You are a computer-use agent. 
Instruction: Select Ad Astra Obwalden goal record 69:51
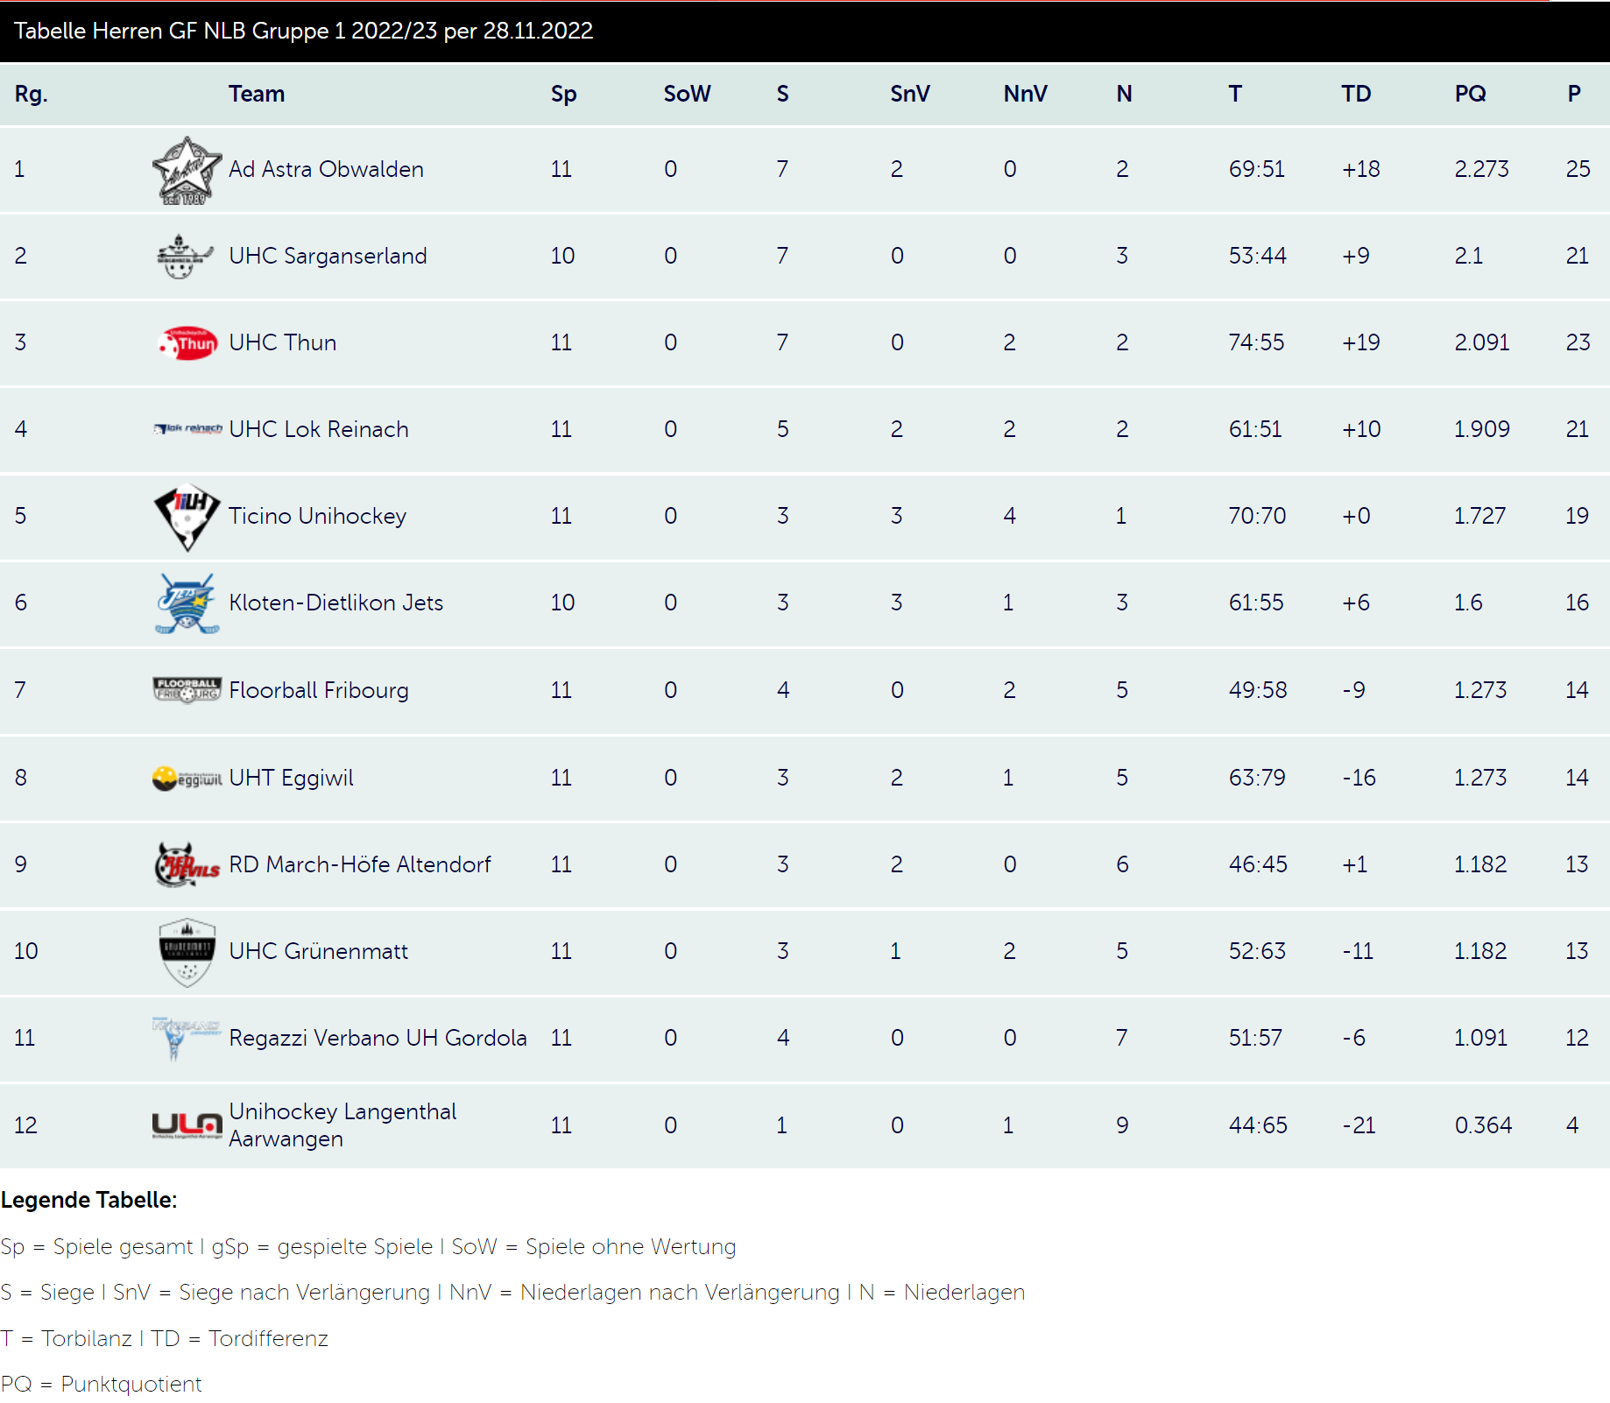tap(1256, 169)
